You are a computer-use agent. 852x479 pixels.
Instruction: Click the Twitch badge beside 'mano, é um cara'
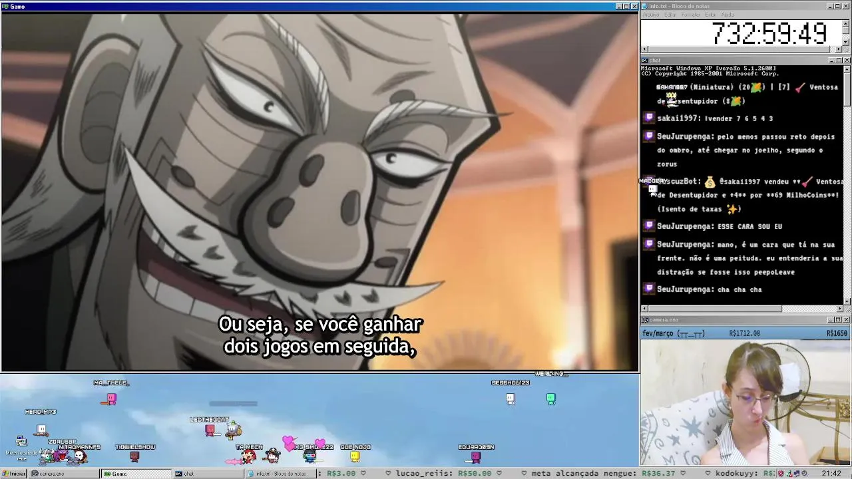tap(649, 244)
